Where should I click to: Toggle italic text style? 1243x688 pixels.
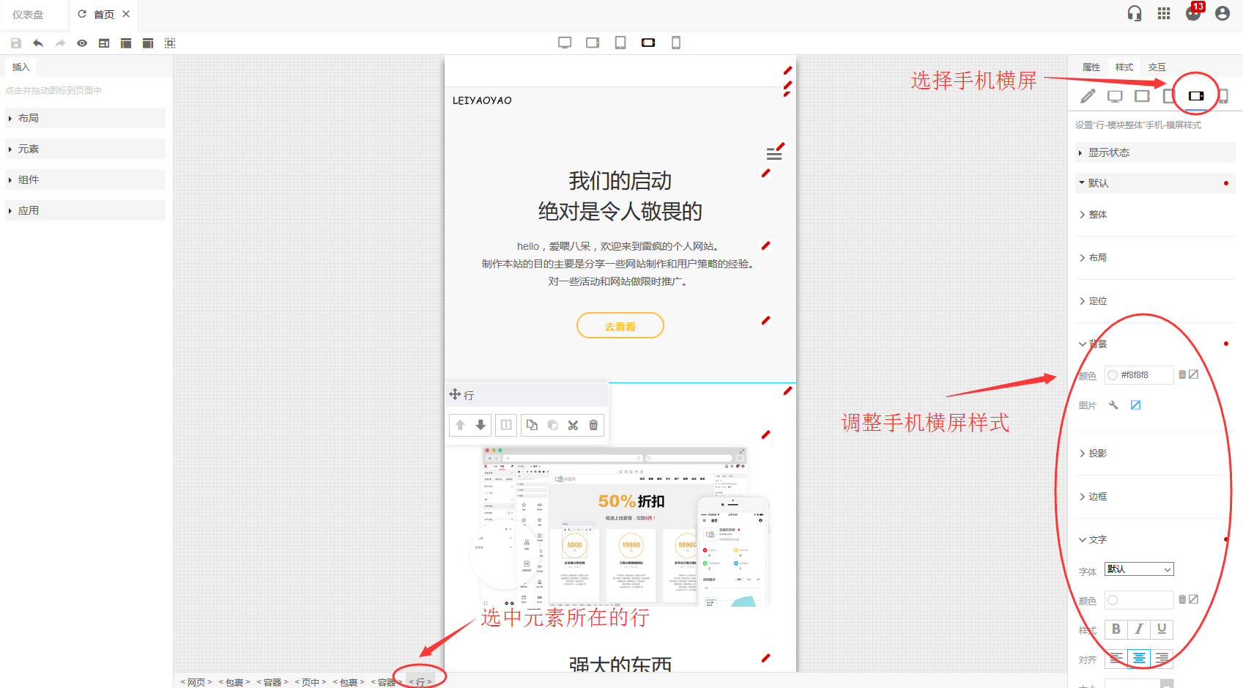(1138, 629)
